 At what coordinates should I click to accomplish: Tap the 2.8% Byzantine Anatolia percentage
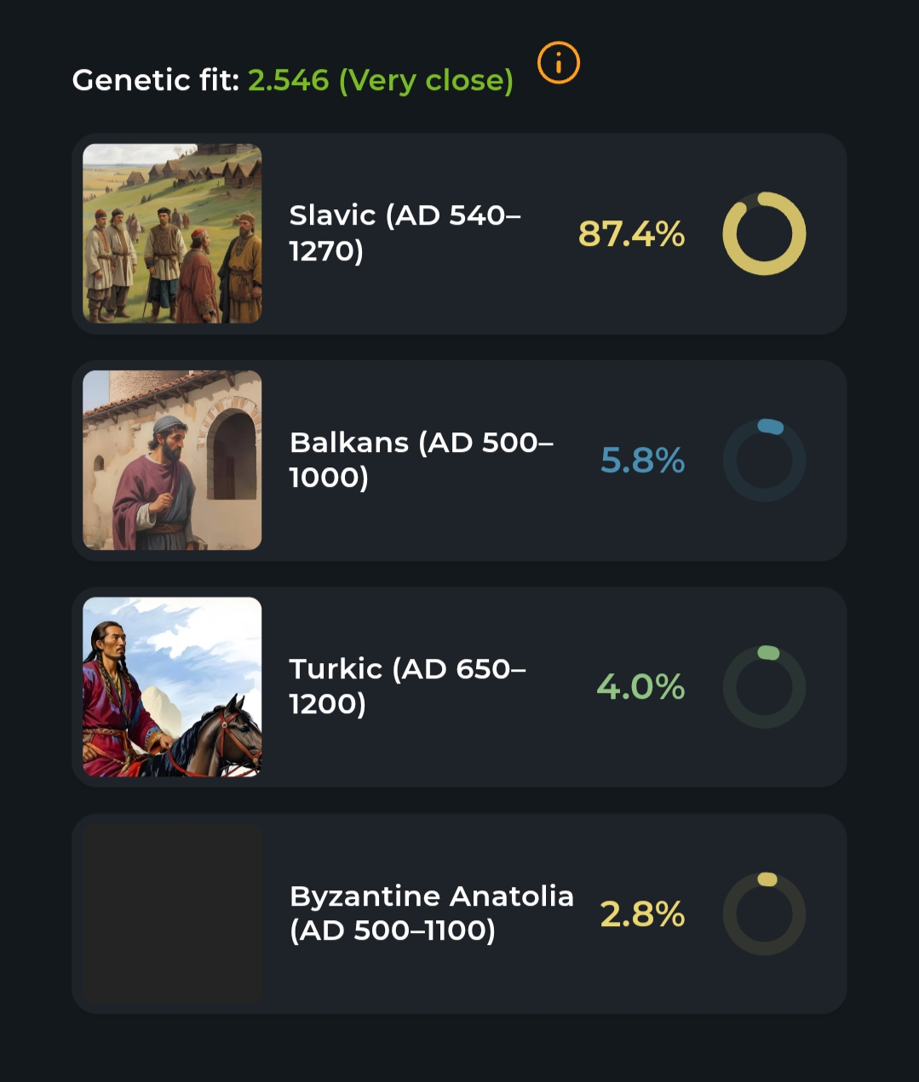(642, 914)
